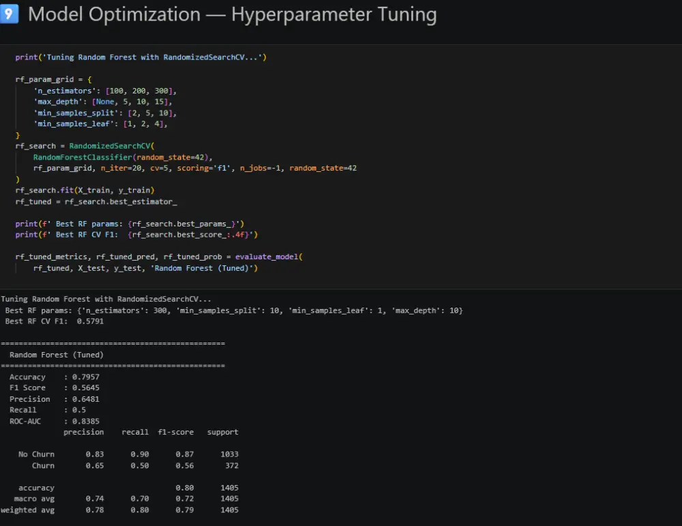Click output line 'Tuning Random Forest with RandomizedSearchCV...'

106,299
